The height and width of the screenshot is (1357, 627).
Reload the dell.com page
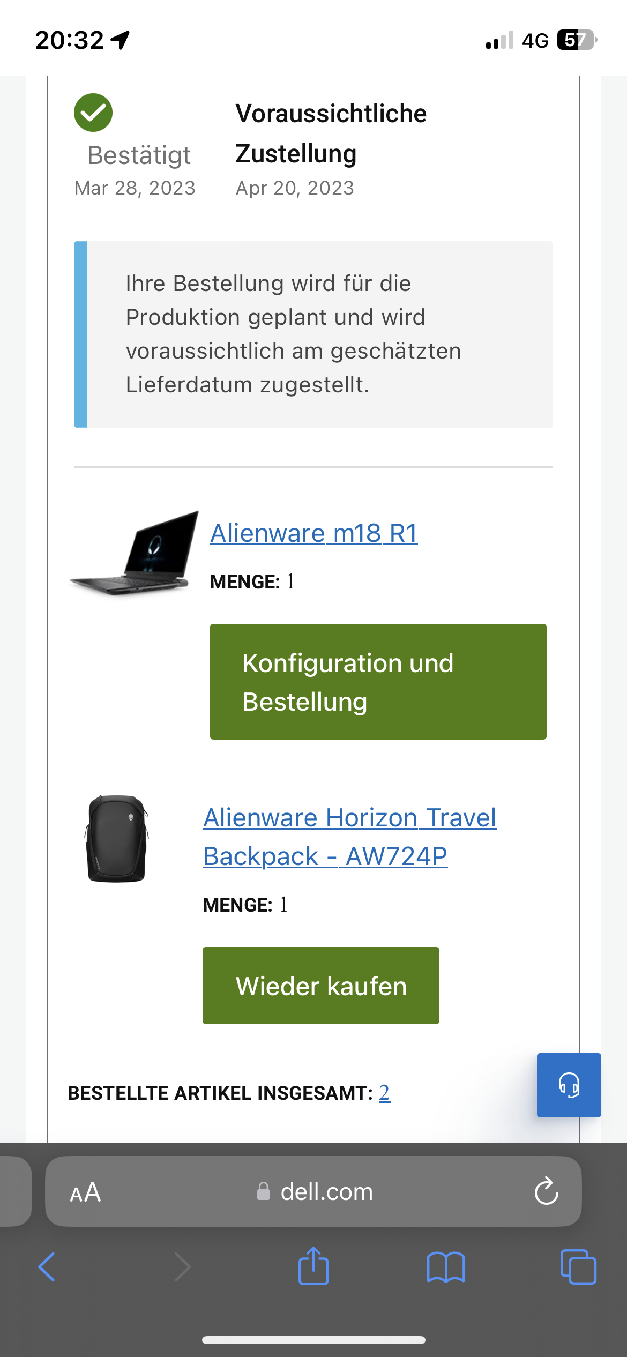tap(546, 1191)
